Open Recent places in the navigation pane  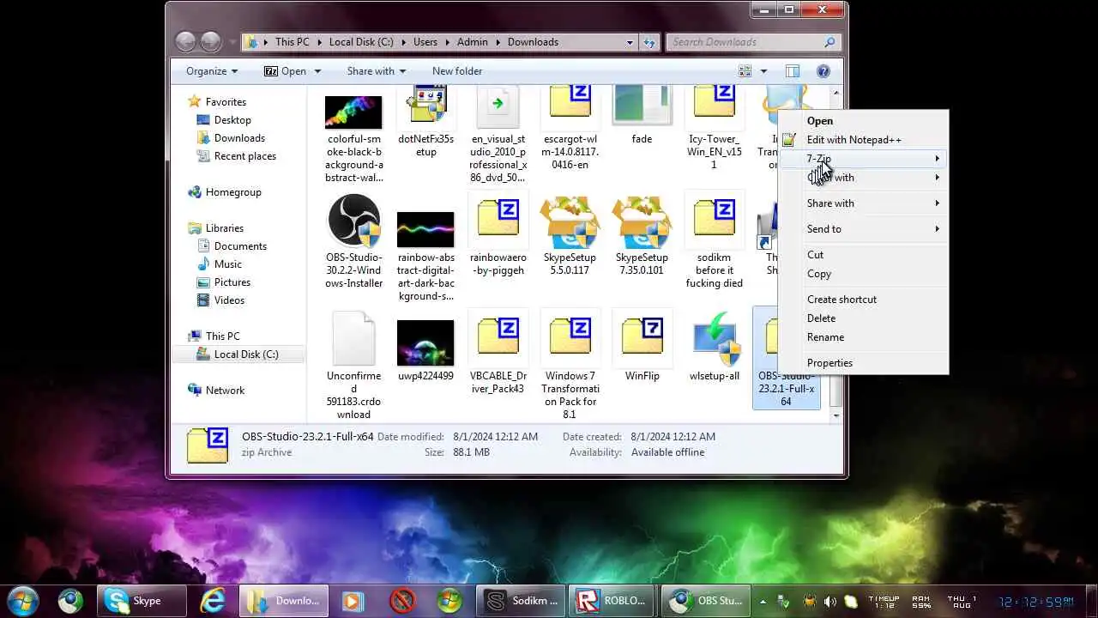[245, 156]
